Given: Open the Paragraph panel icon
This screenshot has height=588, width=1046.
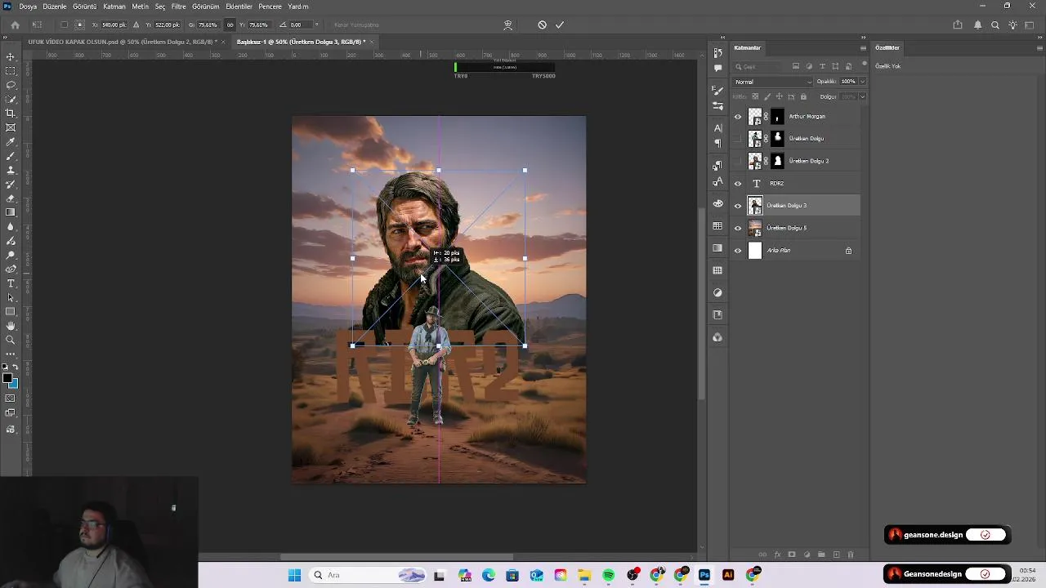Looking at the screenshot, I should tap(717, 143).
